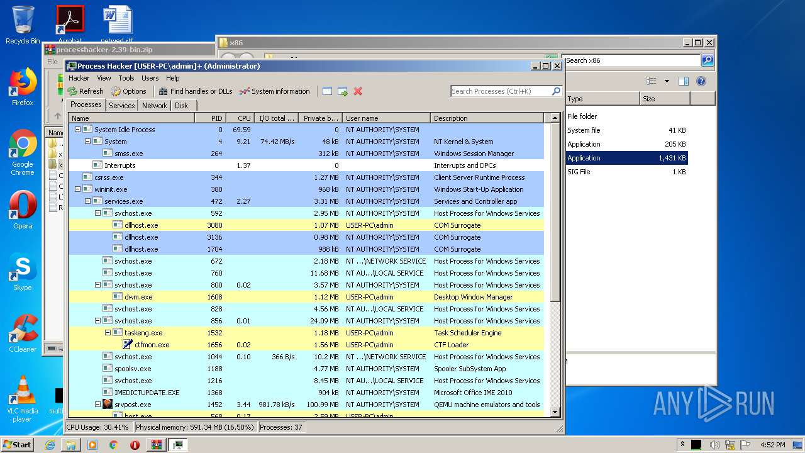Sort by the Size column in x86 window
The width and height of the screenshot is (805, 453).
pos(665,99)
